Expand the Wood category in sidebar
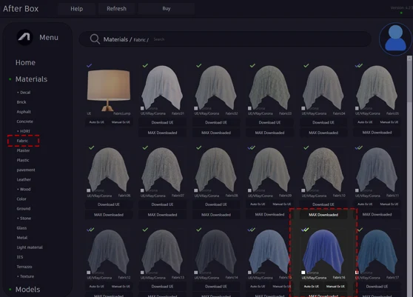Screen dimensions: 413x297 click(24, 189)
